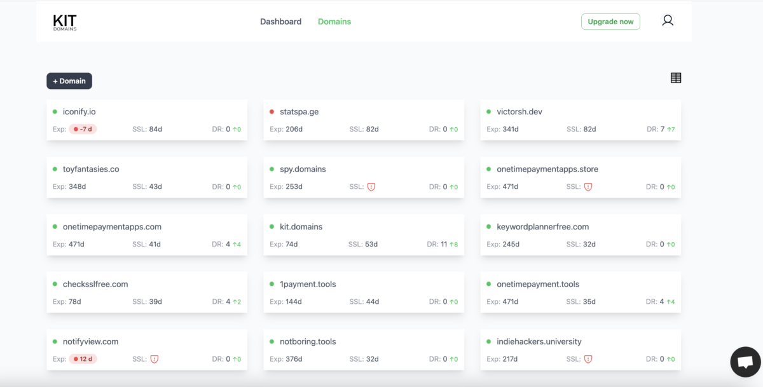Click the toyfantasies.co domain name

pos(91,170)
